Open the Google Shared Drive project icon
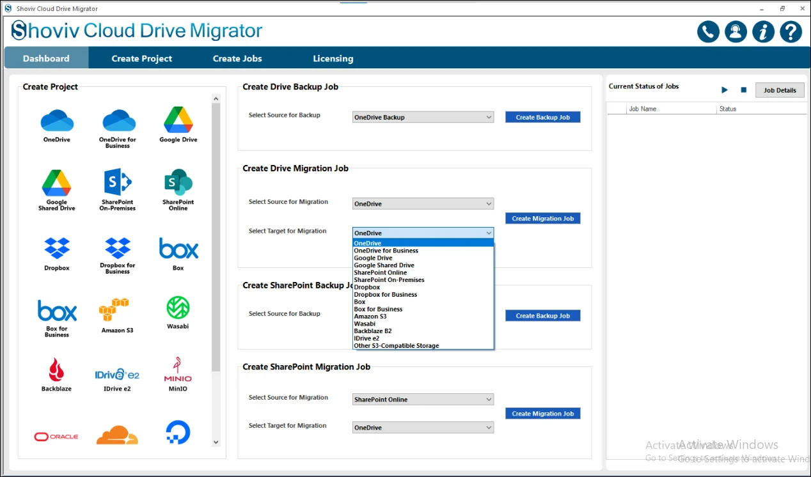811x477 pixels. pos(57,190)
